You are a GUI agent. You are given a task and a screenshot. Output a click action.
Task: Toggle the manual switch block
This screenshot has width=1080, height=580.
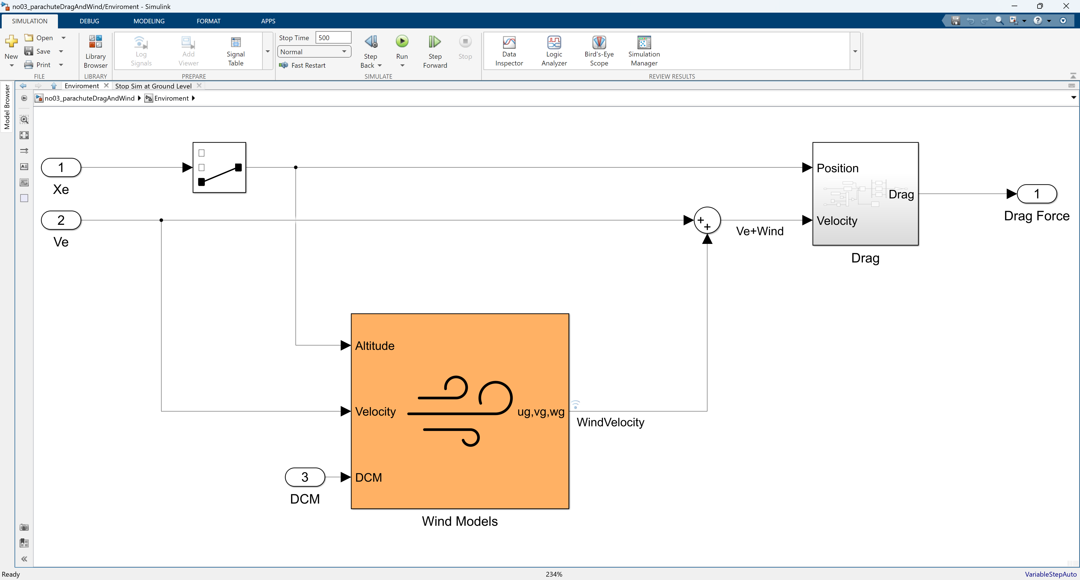219,167
